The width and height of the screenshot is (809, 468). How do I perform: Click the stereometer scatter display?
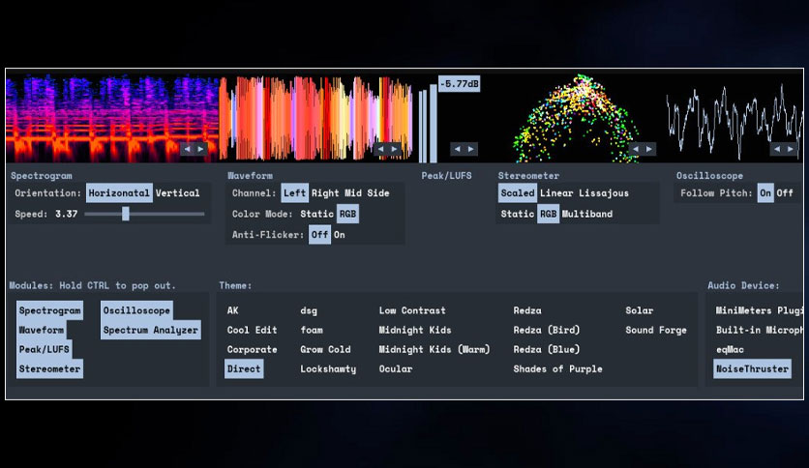(x=575, y=119)
